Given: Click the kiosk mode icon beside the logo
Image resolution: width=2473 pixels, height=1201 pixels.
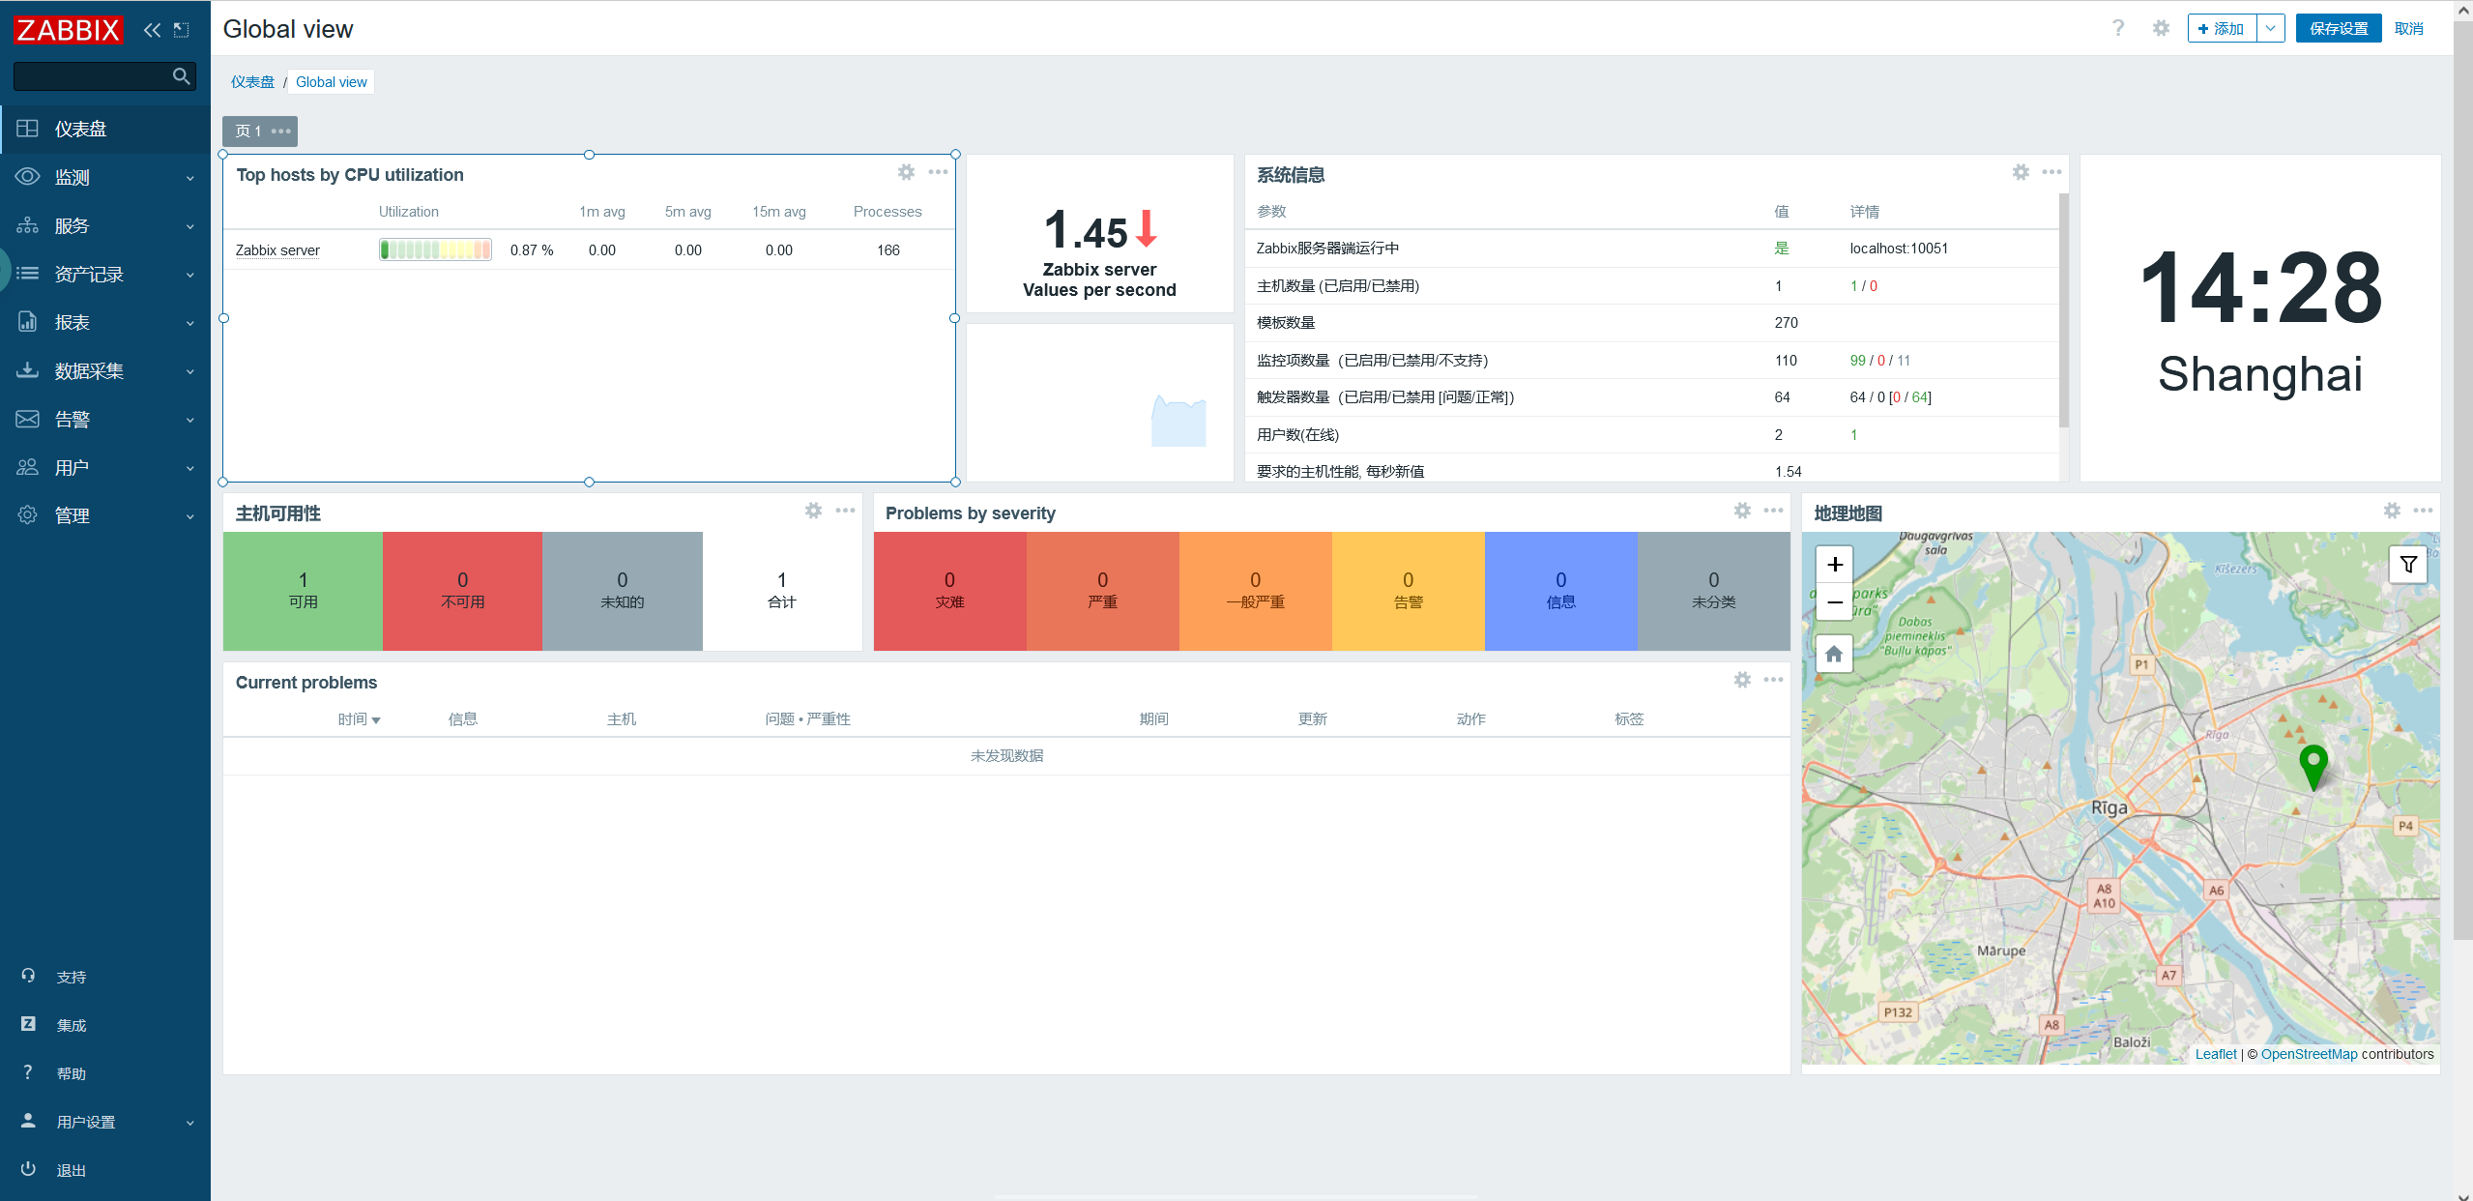Looking at the screenshot, I should coord(181,30).
